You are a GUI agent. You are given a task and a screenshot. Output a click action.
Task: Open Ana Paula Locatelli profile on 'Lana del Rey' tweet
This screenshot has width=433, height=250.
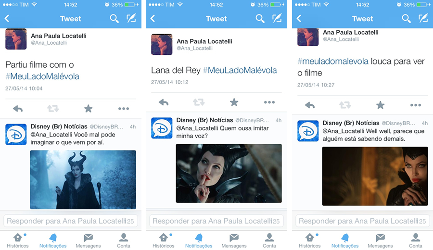pos(204,41)
